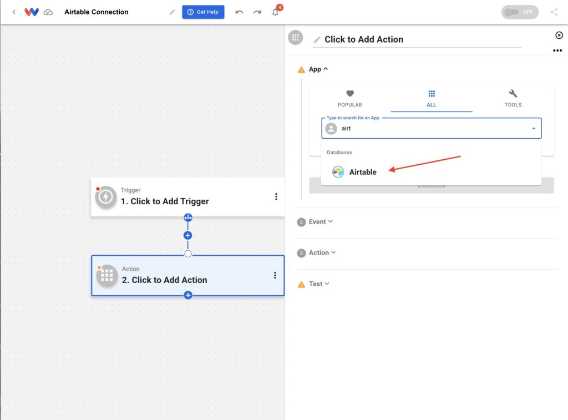This screenshot has width=568, height=420.
Task: Click the connector handle below the trigger
Action: click(x=187, y=217)
